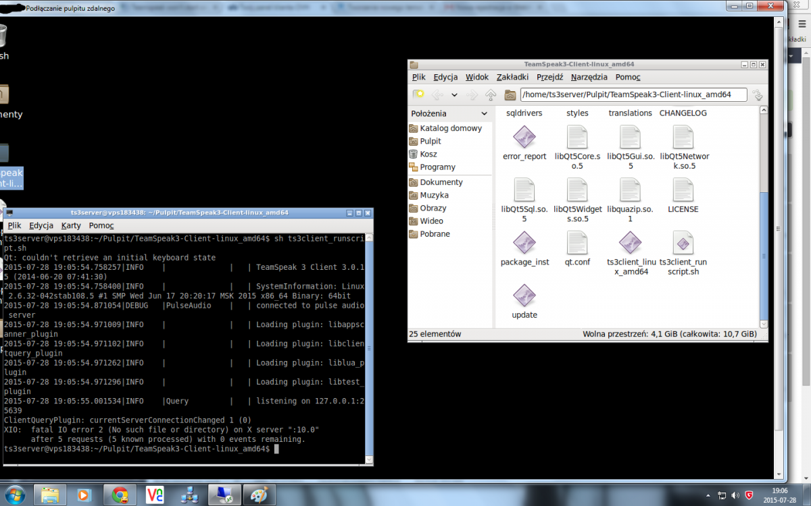Open the volume icon in system tray
Screen dimensions: 811x506
[735, 495]
